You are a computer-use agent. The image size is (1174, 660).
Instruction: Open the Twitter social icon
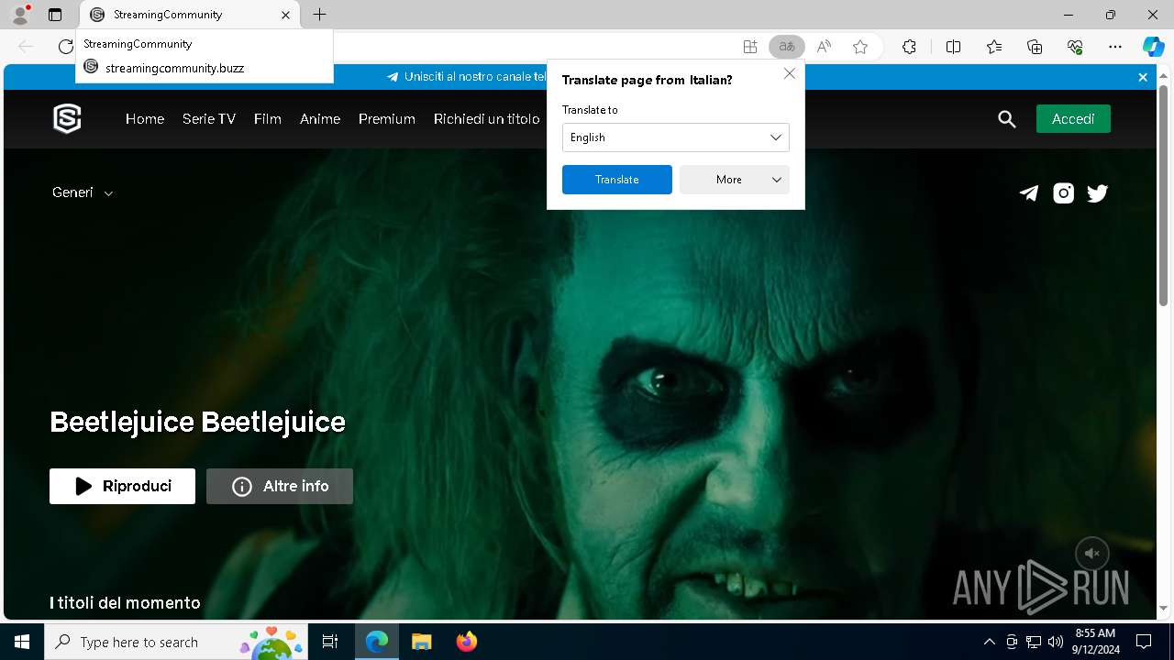click(1097, 192)
